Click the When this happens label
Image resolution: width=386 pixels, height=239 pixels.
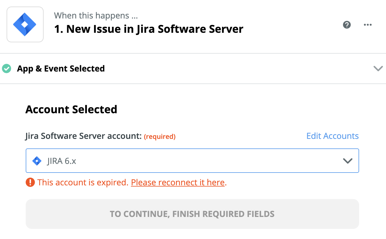click(x=96, y=15)
